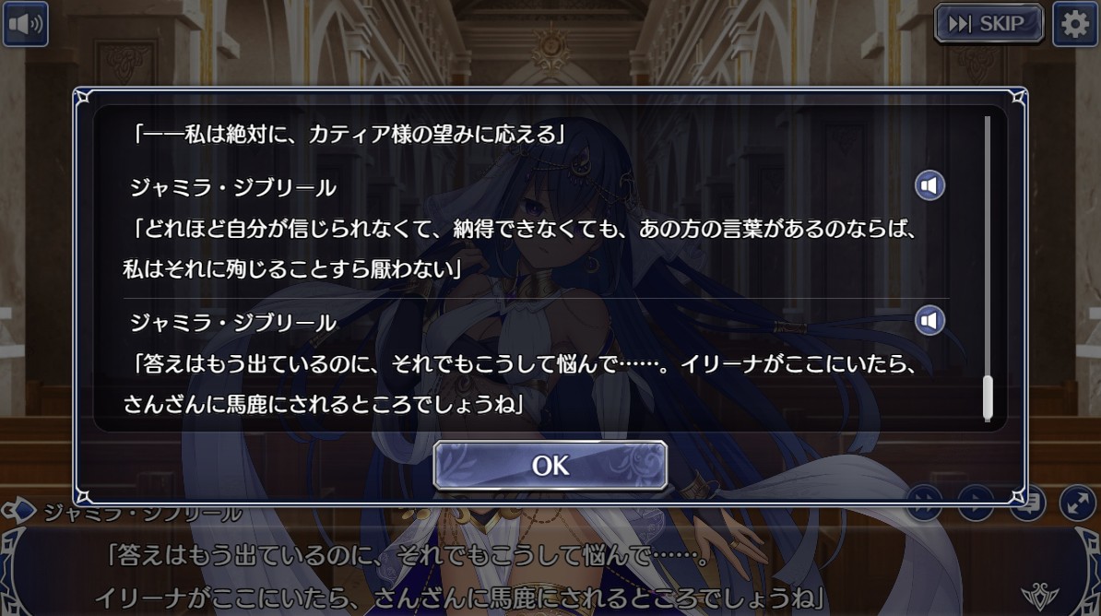This screenshot has width=1101, height=616.
Task: Click the SKIP button
Action: [989, 24]
